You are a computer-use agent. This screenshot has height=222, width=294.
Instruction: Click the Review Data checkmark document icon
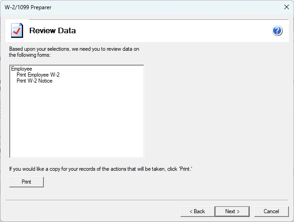tap(17, 31)
